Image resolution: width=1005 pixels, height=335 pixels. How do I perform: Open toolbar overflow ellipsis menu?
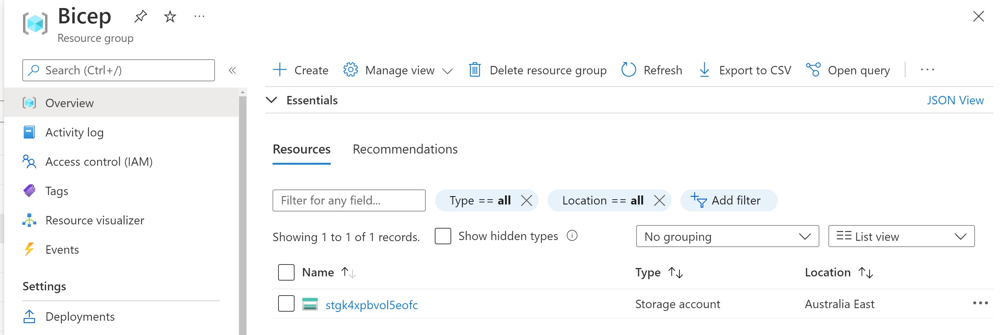click(927, 70)
